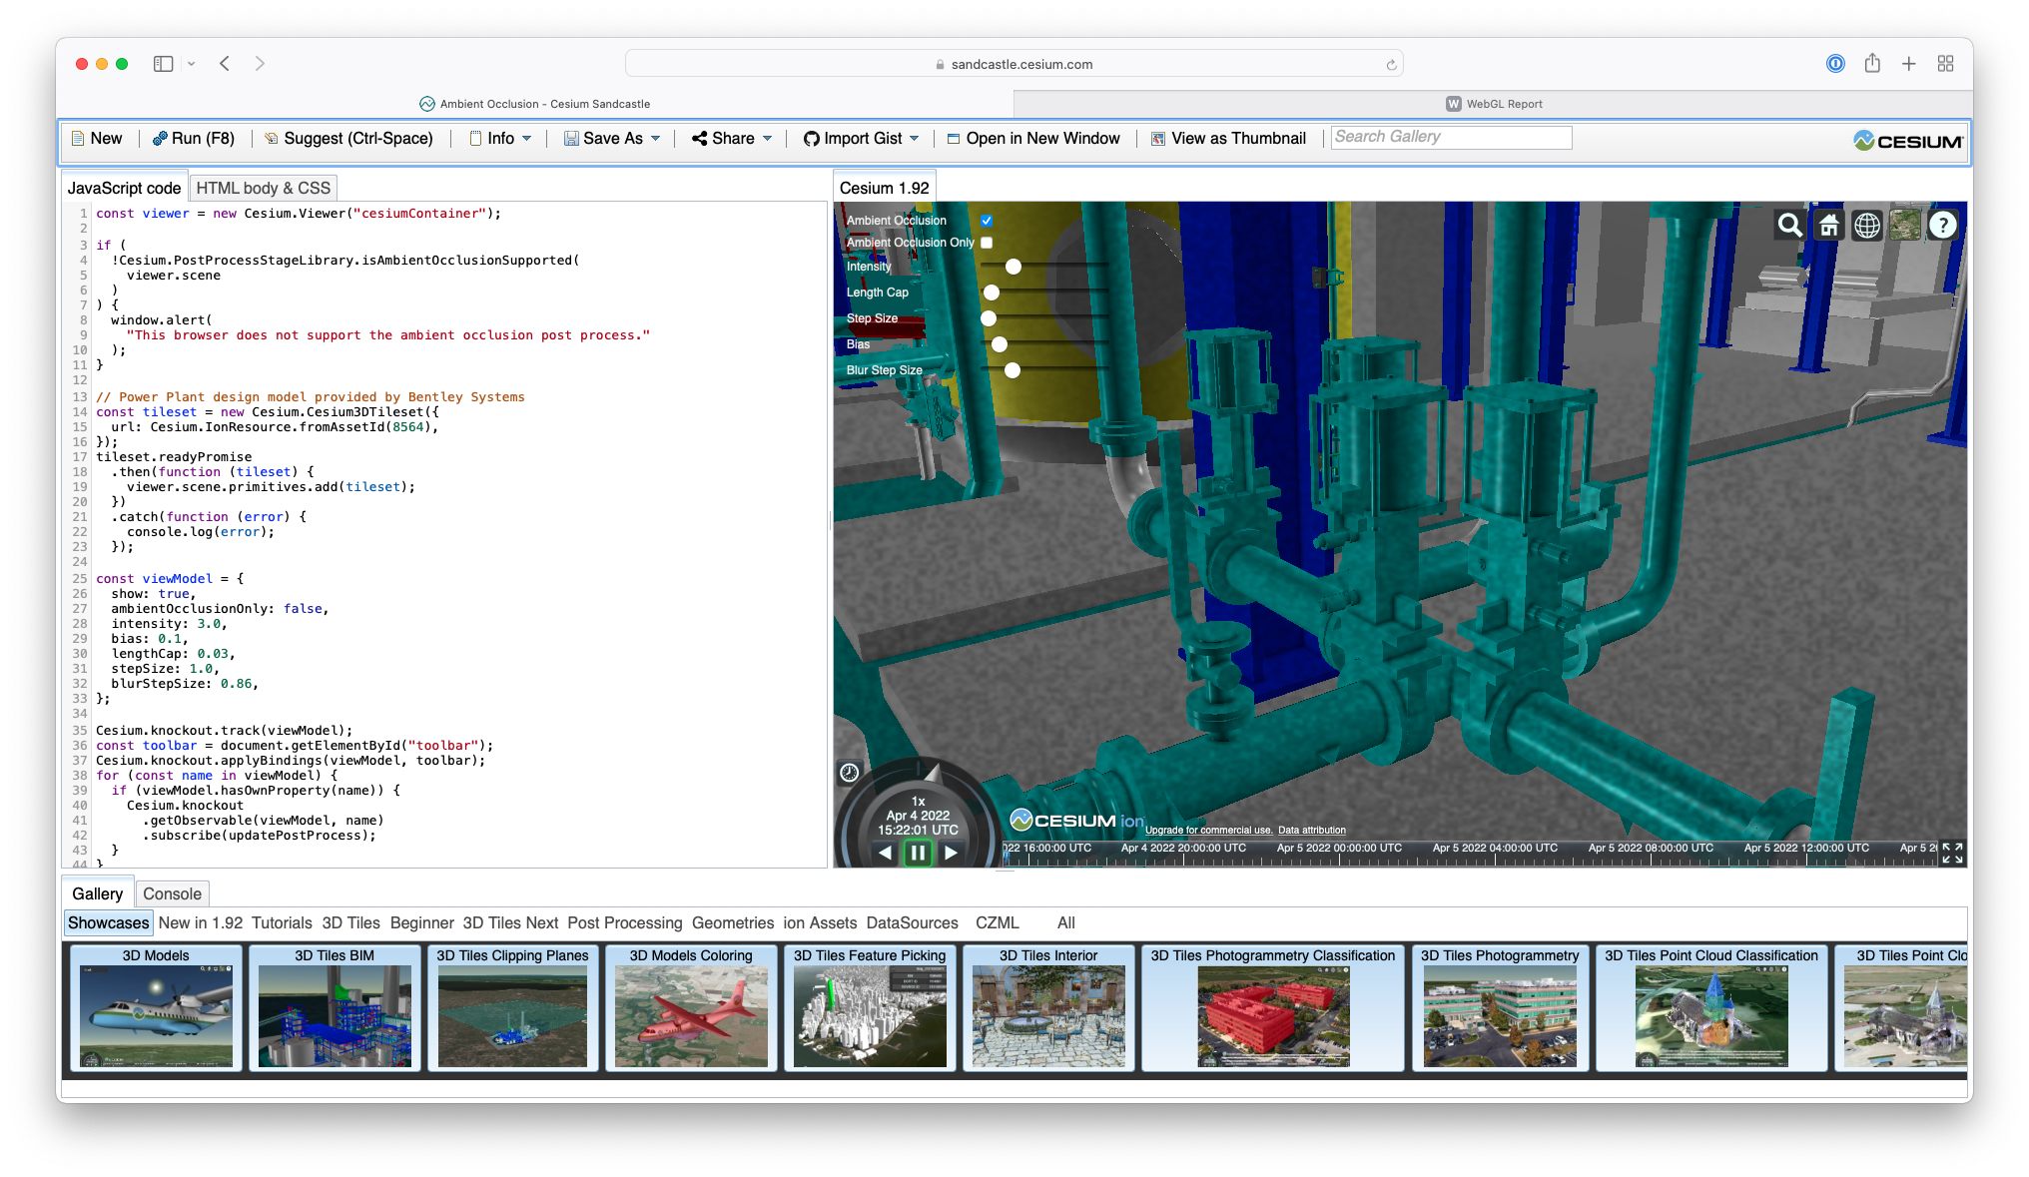
Task: Switch to Gallery tab
Action: pyautogui.click(x=97, y=893)
